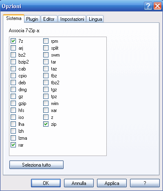Select the rpm checkbox
The image size is (163, 191).
46,41
